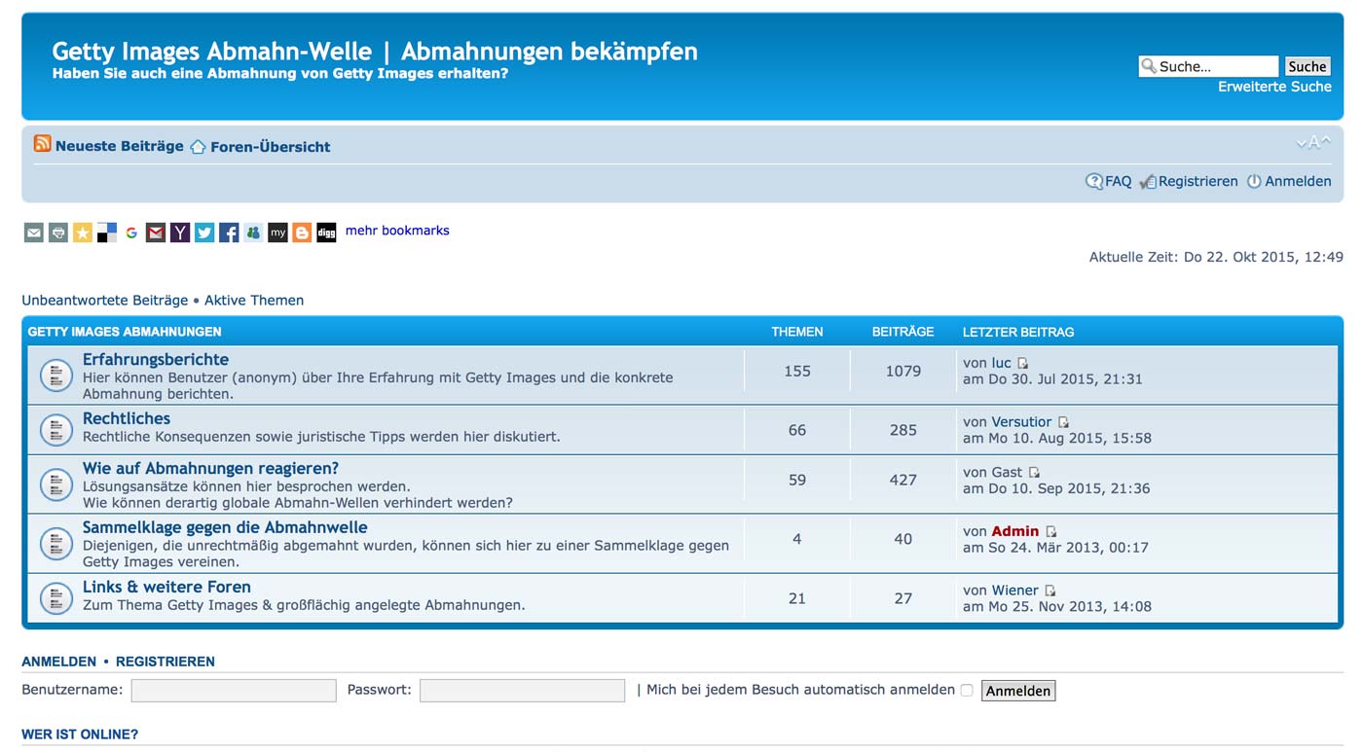
Task: Click the Gmail share icon
Action: [x=156, y=233]
